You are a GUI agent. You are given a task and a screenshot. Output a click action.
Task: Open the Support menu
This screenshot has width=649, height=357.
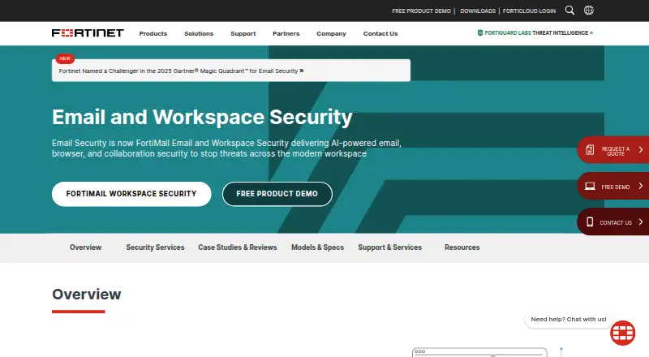(x=243, y=33)
